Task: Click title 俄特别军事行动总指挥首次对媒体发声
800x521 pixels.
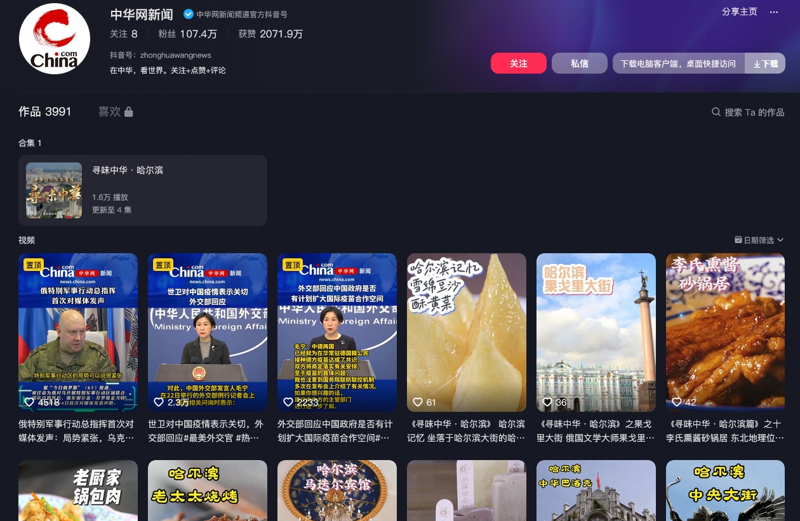Action: click(x=76, y=431)
